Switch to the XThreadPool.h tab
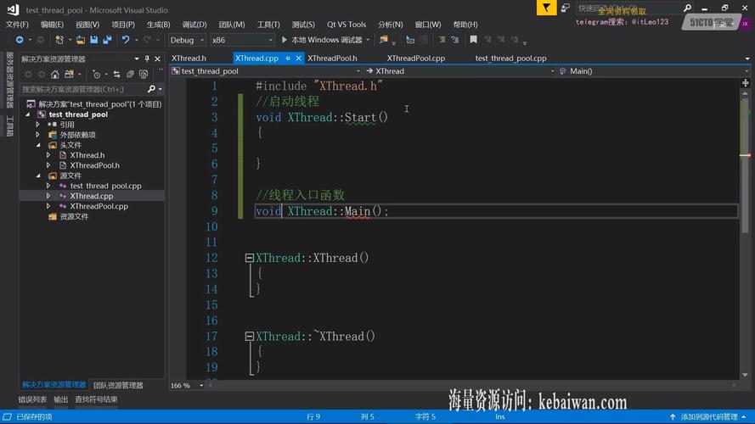 (x=332, y=59)
